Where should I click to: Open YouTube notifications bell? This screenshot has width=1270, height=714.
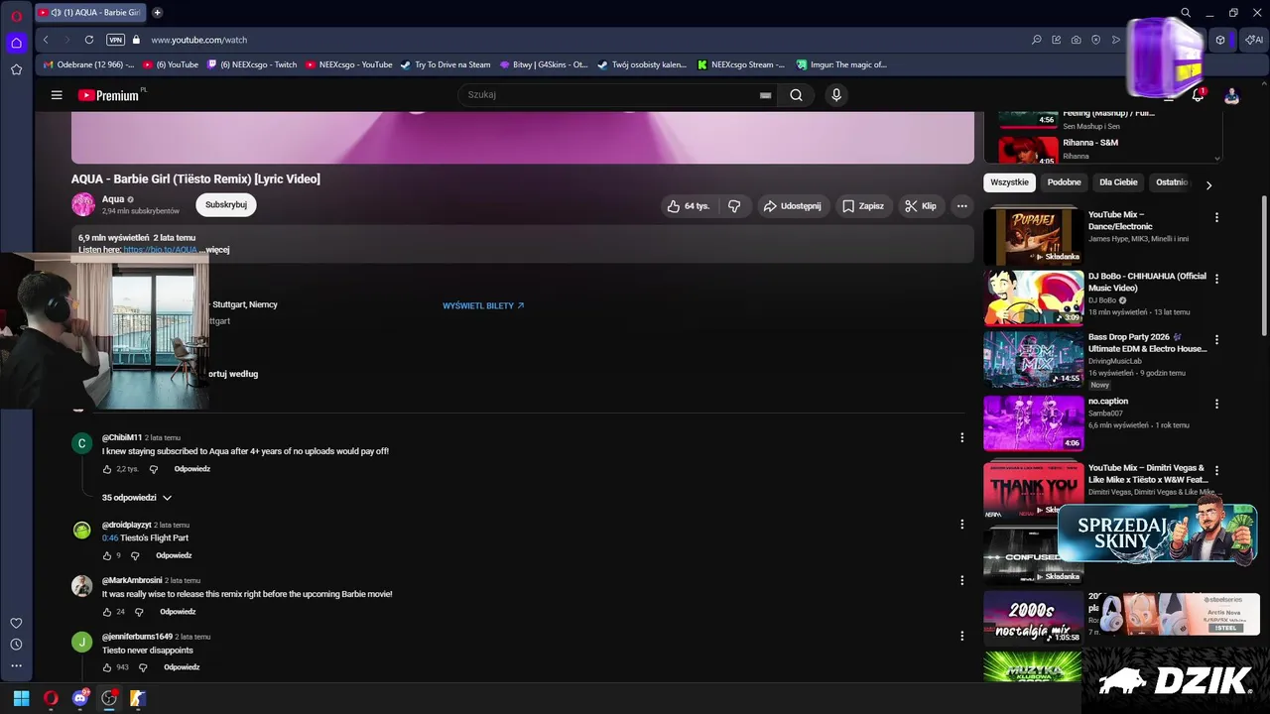coord(1198,95)
